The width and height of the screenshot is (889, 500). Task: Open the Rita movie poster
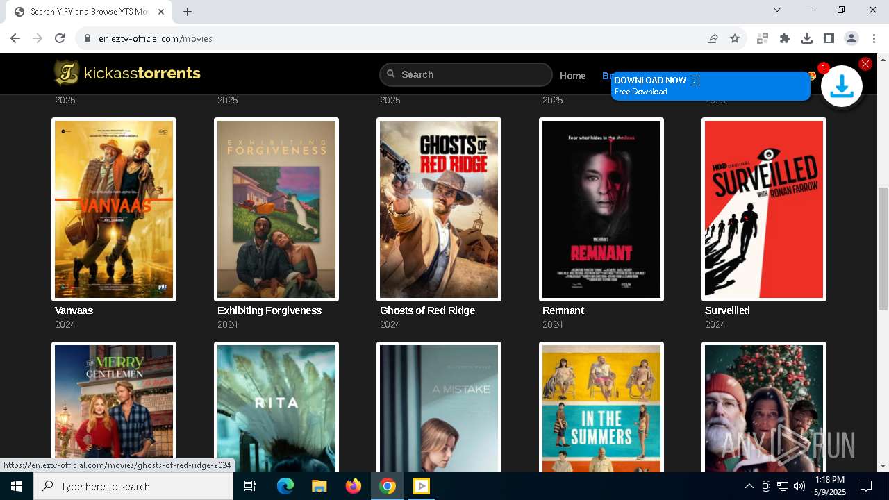276,407
